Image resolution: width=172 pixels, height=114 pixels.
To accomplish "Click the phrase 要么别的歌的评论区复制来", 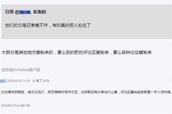I will click(x=83, y=52).
